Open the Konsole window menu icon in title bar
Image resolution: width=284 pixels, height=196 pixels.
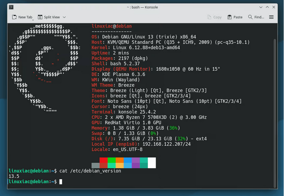11,7
